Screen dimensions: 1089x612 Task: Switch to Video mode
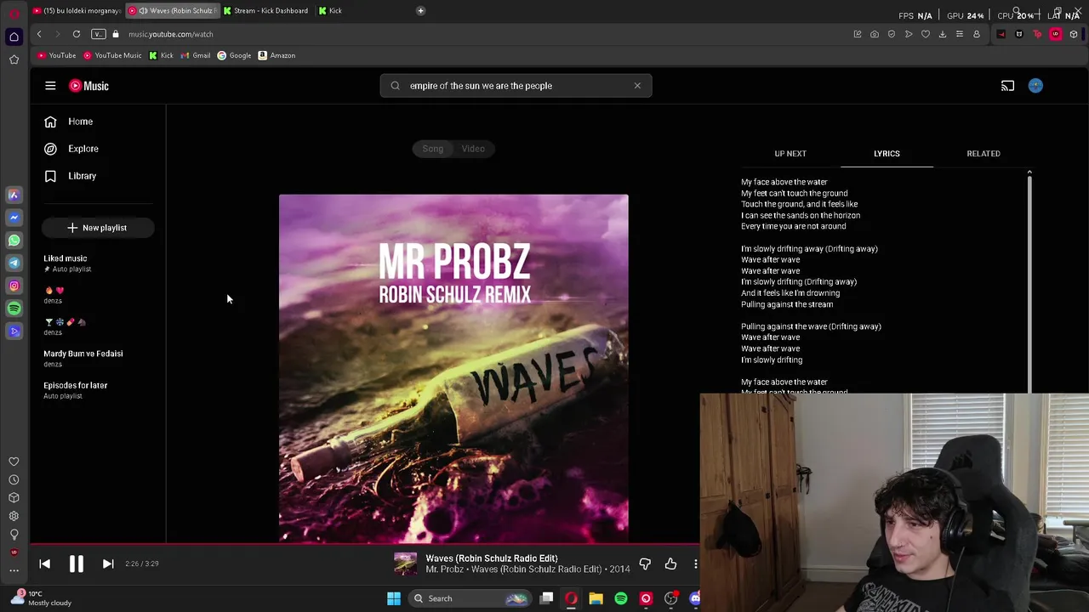(473, 149)
